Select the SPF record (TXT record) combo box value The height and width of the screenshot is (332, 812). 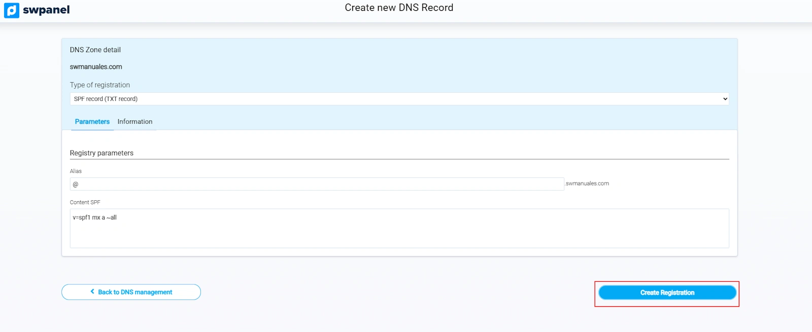(x=106, y=99)
